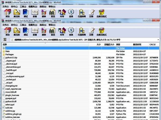
Task: Select msvcr100.dll file
Action: tap(81, 92)
